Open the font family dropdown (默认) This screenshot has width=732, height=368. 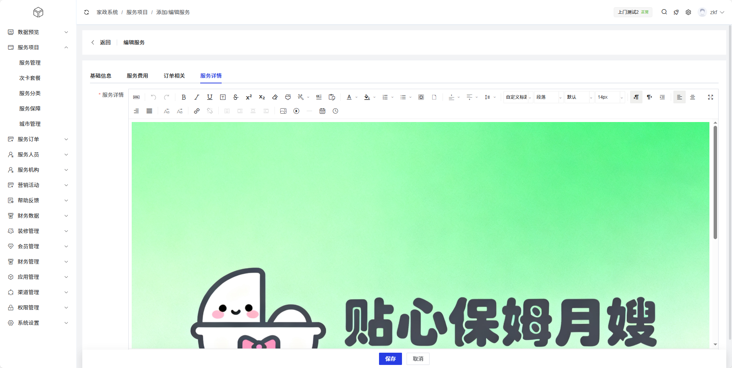580,97
